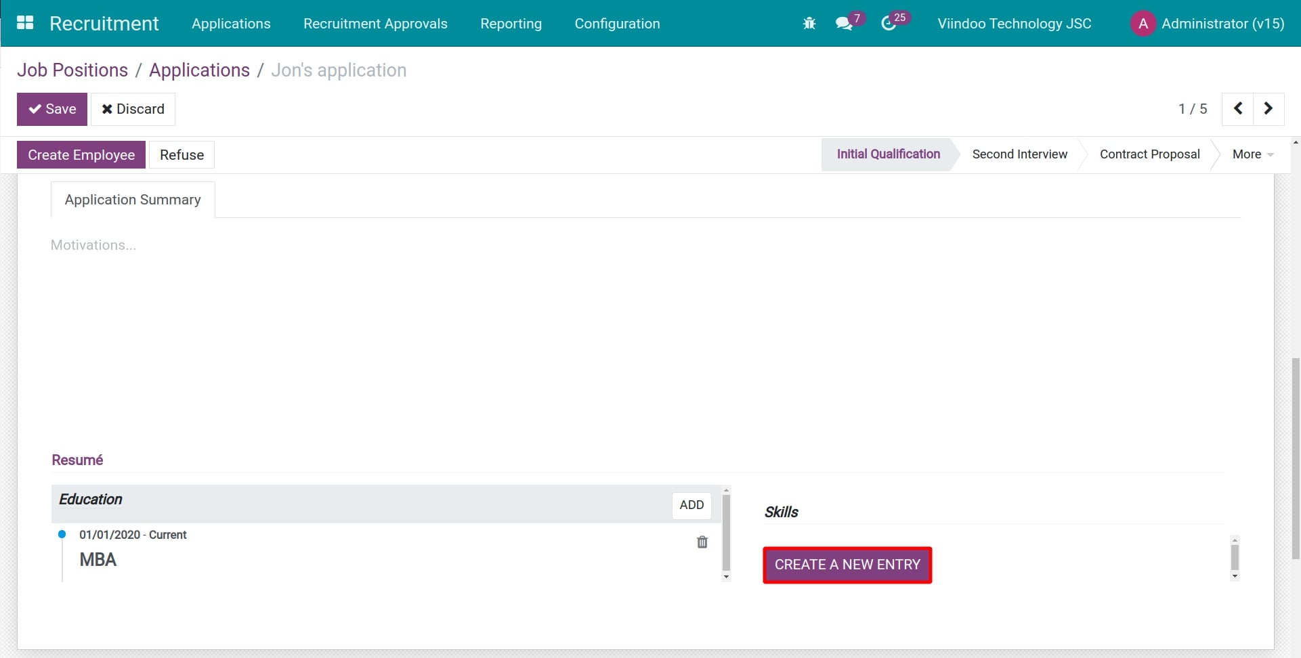The image size is (1301, 658).
Task: Go to previous application record
Action: pos(1238,108)
